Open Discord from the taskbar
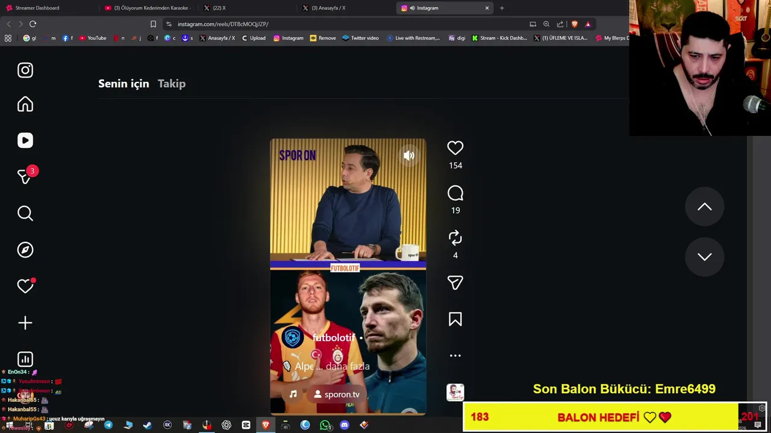The image size is (771, 433). click(x=345, y=425)
